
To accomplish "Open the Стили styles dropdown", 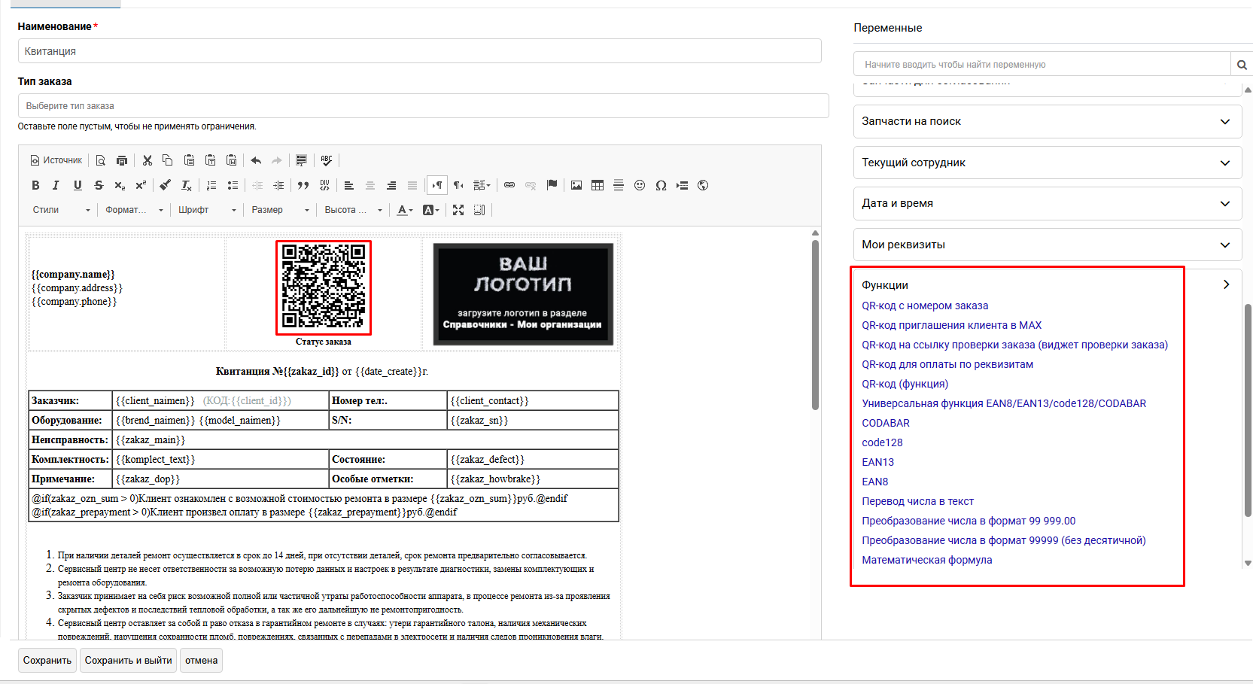I will click(x=62, y=210).
